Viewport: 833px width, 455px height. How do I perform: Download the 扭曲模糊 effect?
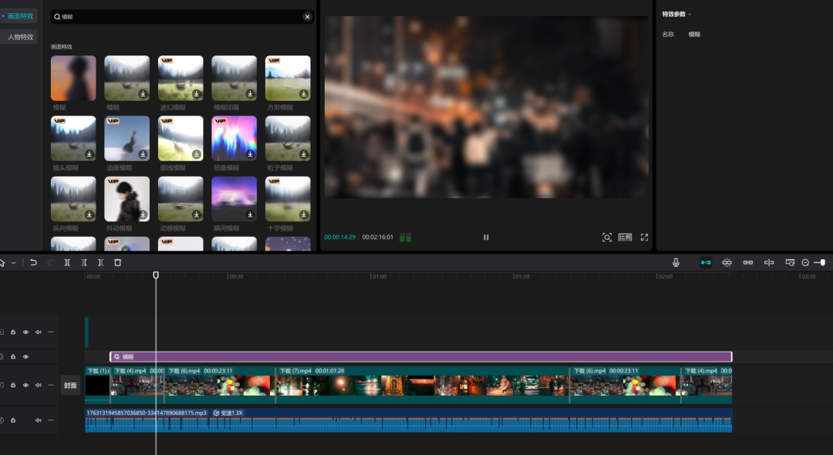coord(251,154)
